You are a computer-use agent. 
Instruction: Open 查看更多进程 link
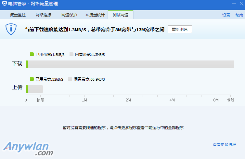pos(225,144)
